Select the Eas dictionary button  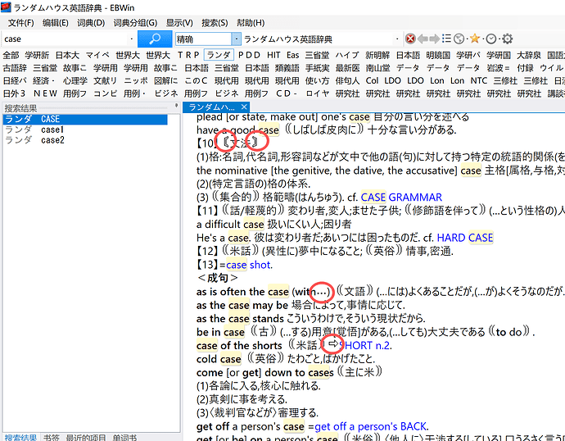pyautogui.click(x=293, y=55)
